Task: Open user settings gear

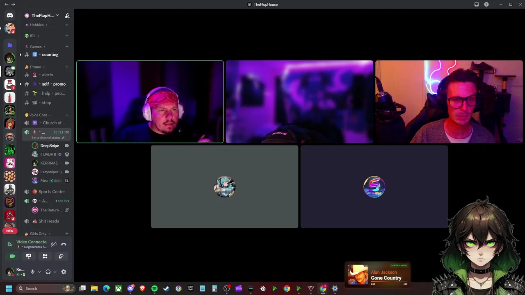Action: (64, 272)
